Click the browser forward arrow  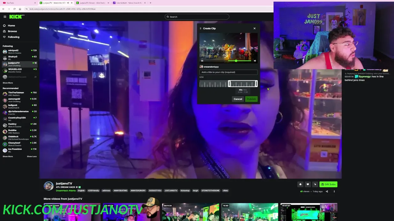tap(9, 9)
